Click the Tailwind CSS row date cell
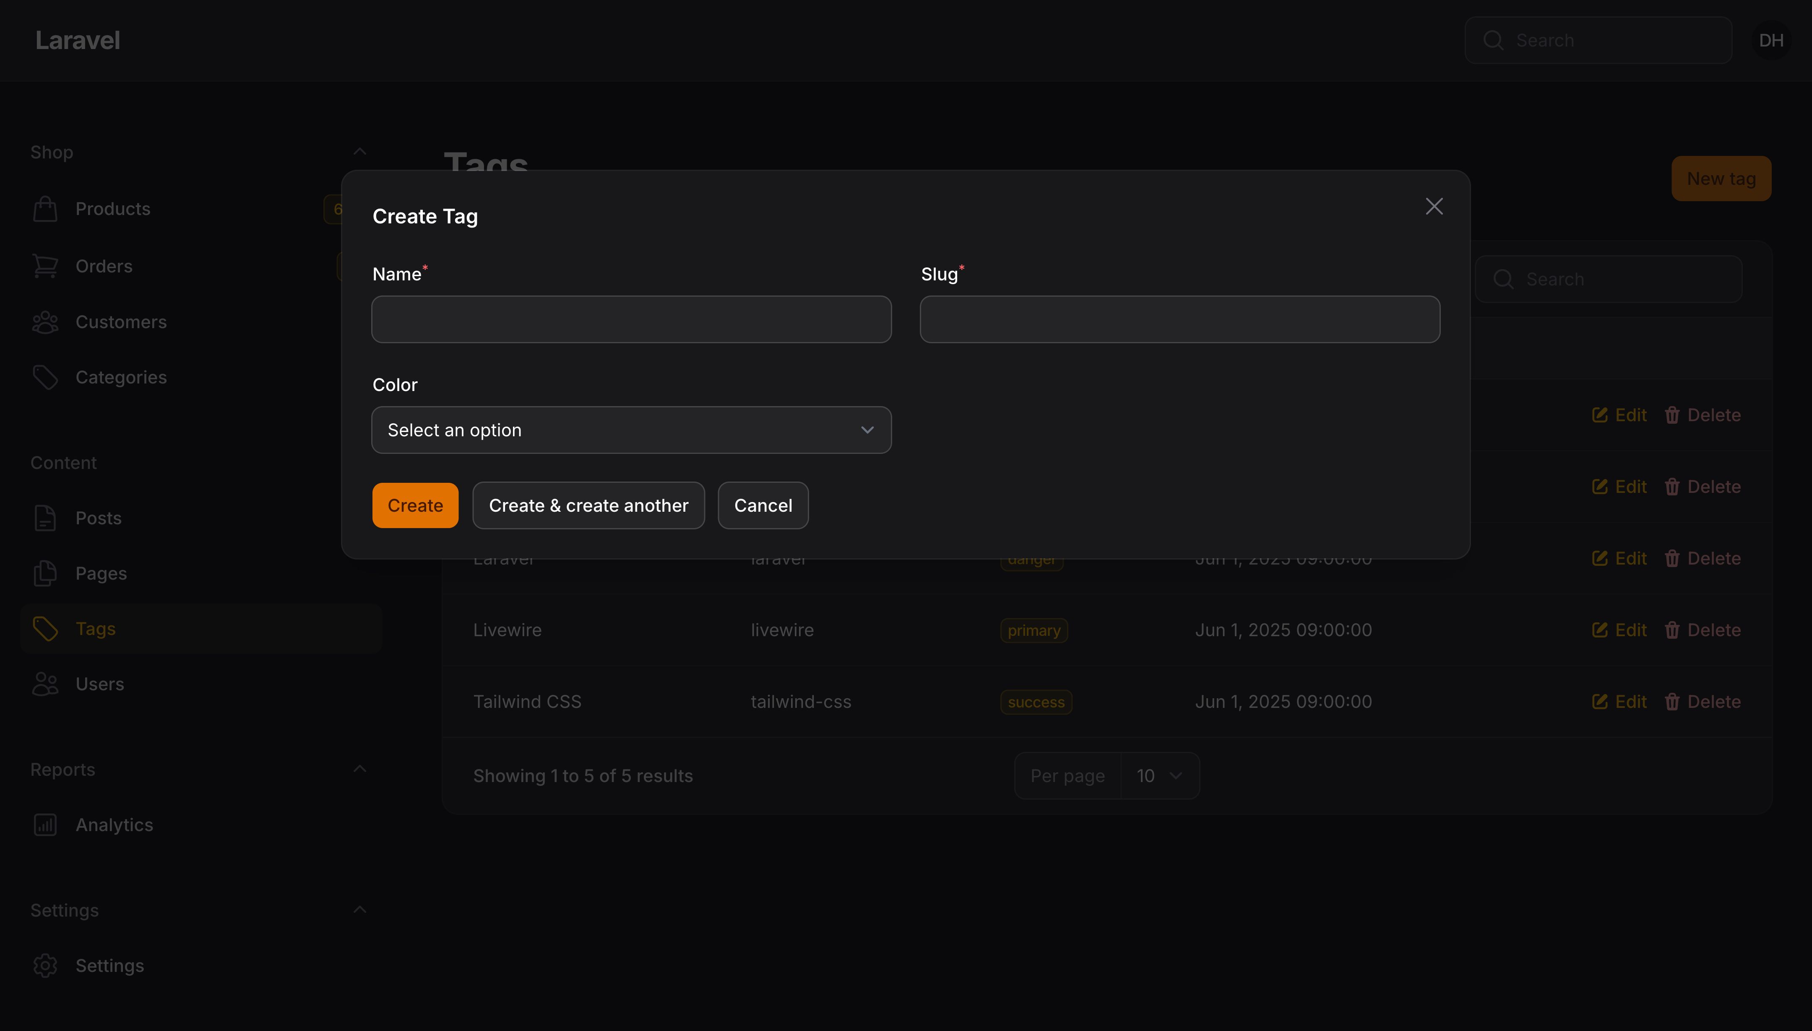1812x1031 pixels. [x=1283, y=702]
